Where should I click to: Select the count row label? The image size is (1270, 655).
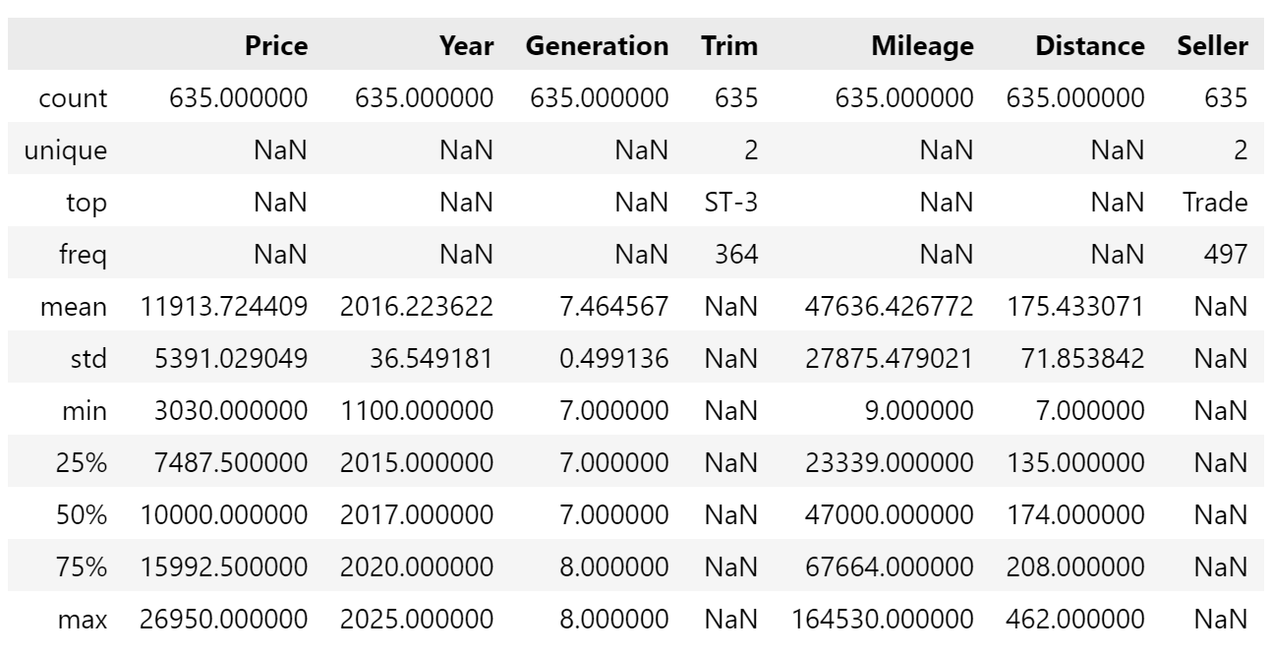click(74, 98)
